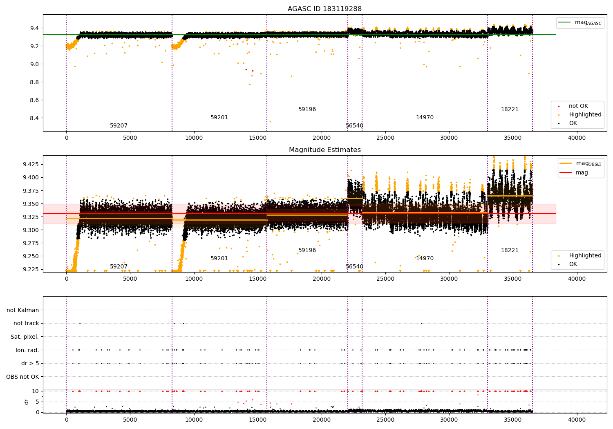Click the 'not track' row label
Viewport: 613px width, 429px height.
pos(26,324)
